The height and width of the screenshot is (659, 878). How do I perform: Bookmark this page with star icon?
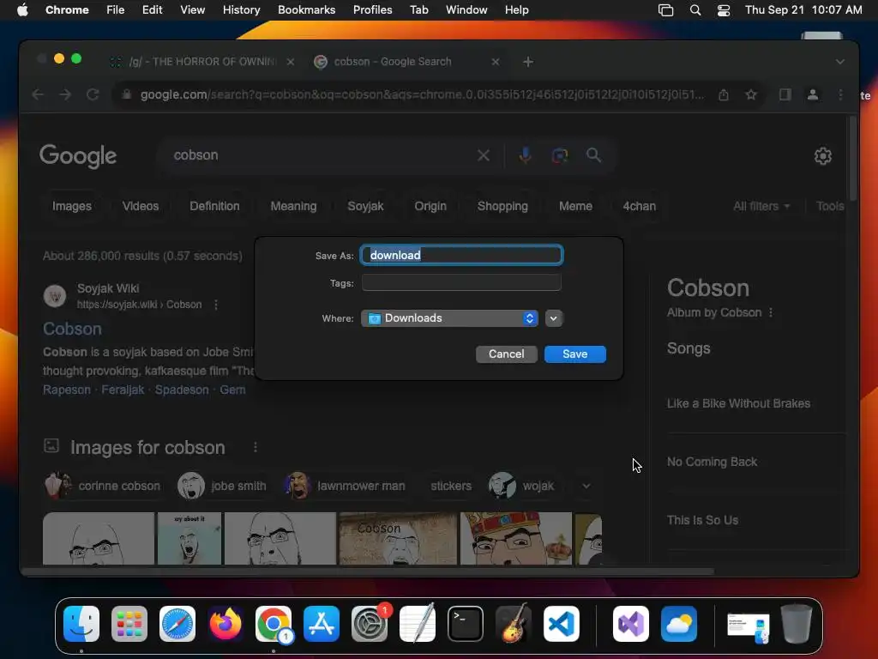click(x=751, y=94)
